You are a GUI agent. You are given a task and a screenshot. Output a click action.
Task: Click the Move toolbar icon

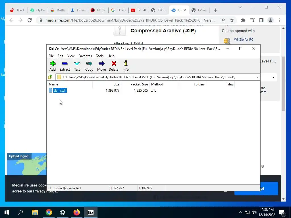101,66
